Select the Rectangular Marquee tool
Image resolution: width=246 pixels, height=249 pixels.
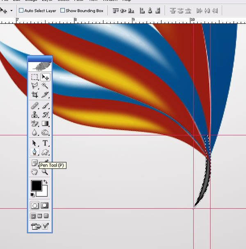point(35,77)
